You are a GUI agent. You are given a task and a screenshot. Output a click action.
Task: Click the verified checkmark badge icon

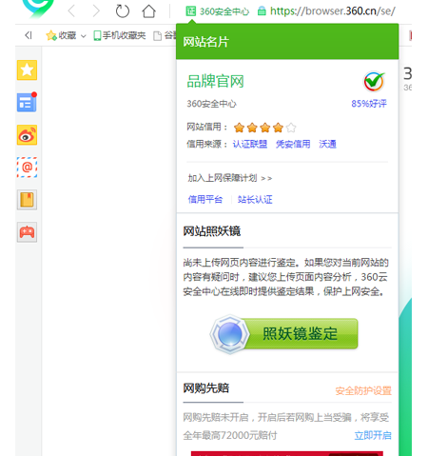click(x=374, y=82)
